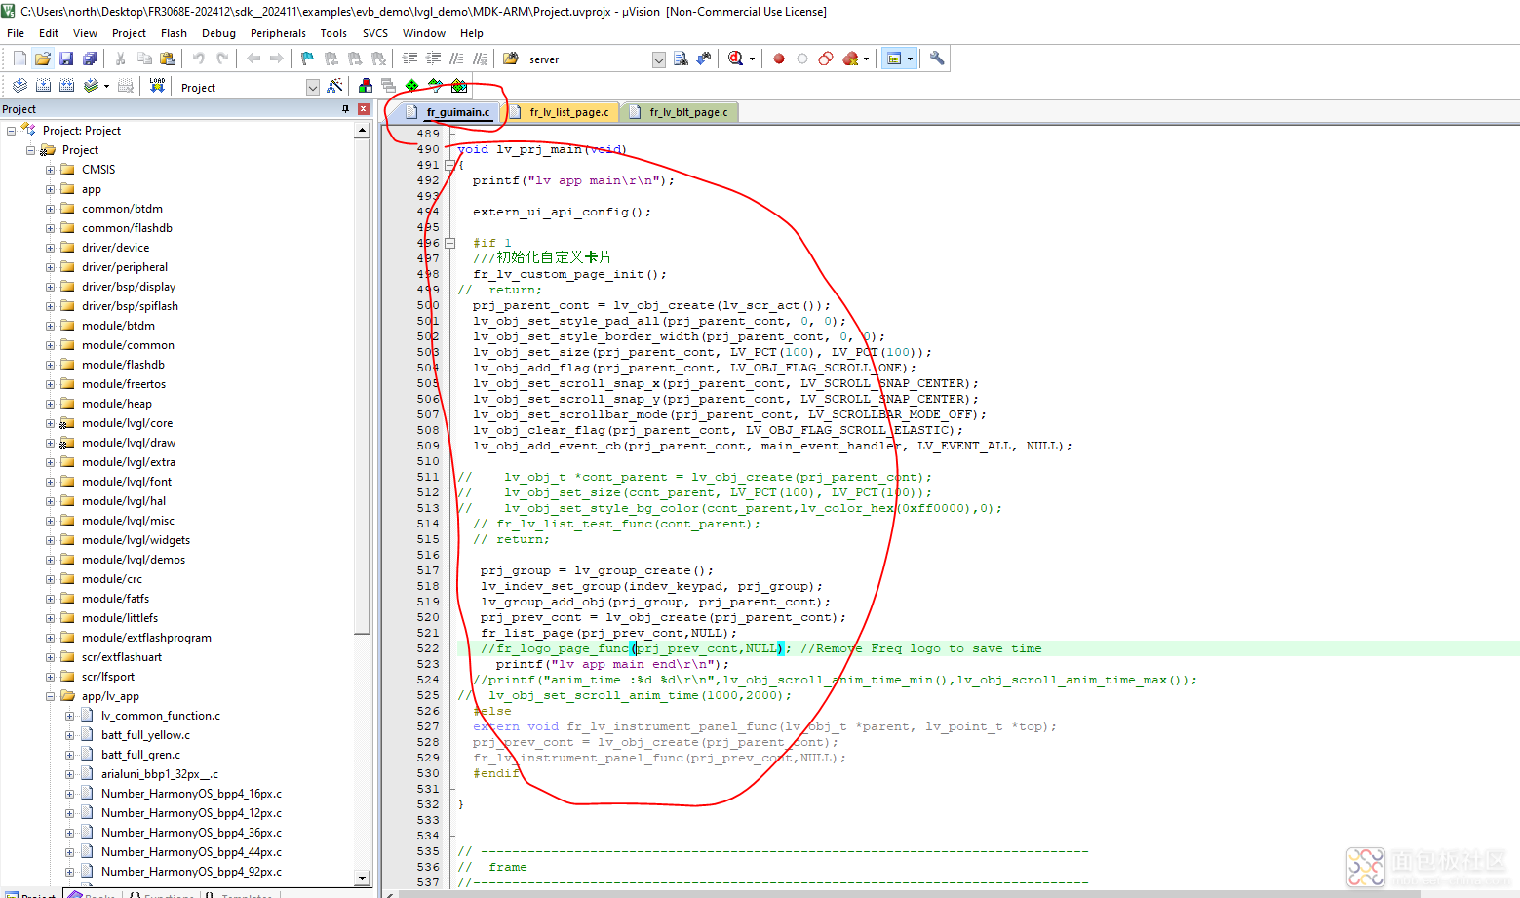Undo the last edit via toolbar

coord(199,59)
